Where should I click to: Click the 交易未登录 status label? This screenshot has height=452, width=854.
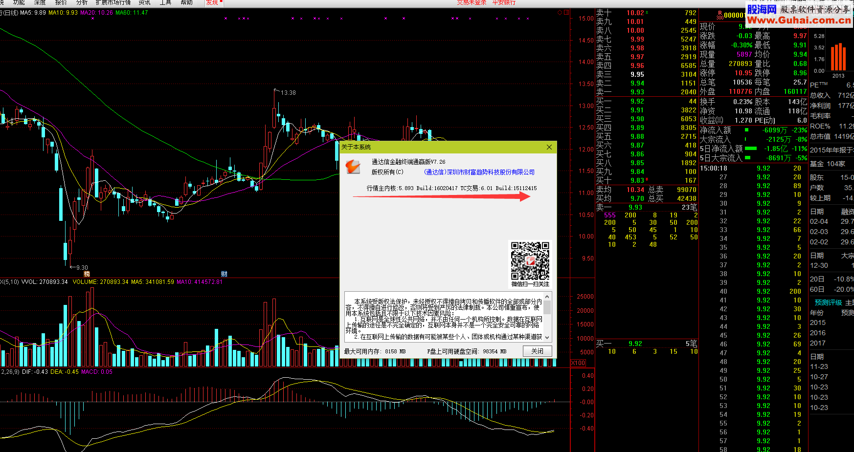(472, 2)
